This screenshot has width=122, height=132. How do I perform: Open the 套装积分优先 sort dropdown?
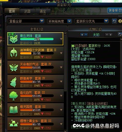coord(92,21)
